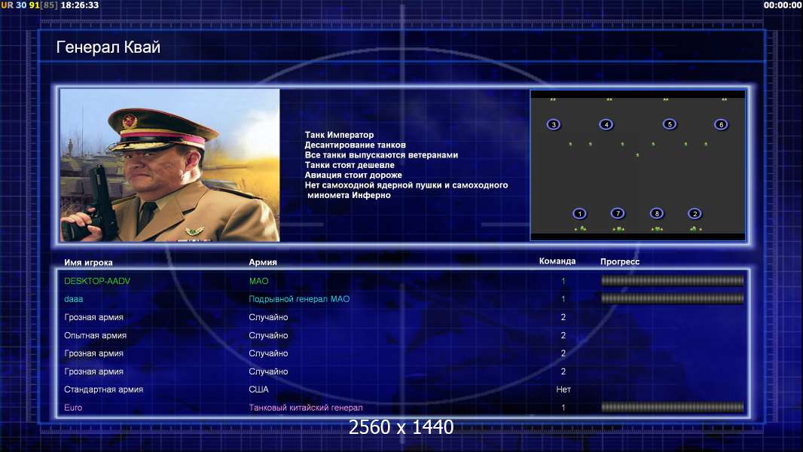Click 'Танковый китайский генерал' army cell
Viewport: 803px width, 452px height.
(x=306, y=408)
